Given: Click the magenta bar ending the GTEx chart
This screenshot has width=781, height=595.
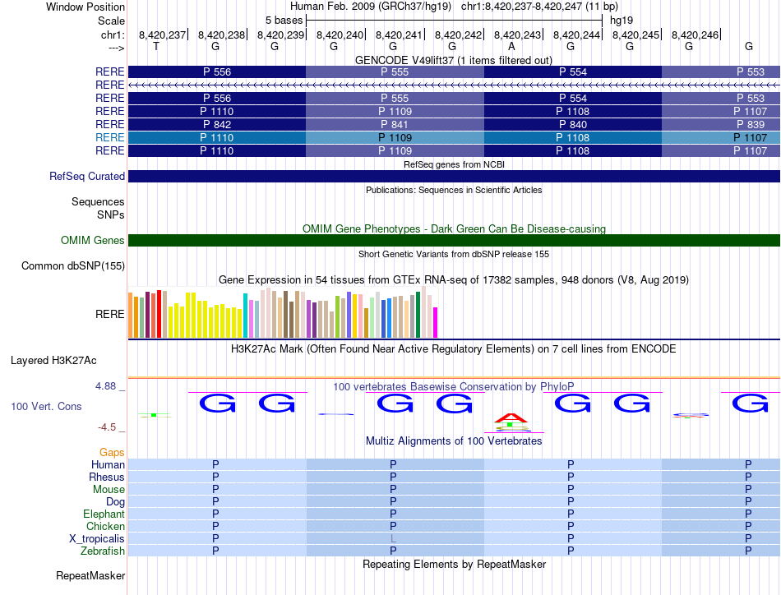Looking at the screenshot, I should pos(436,323).
